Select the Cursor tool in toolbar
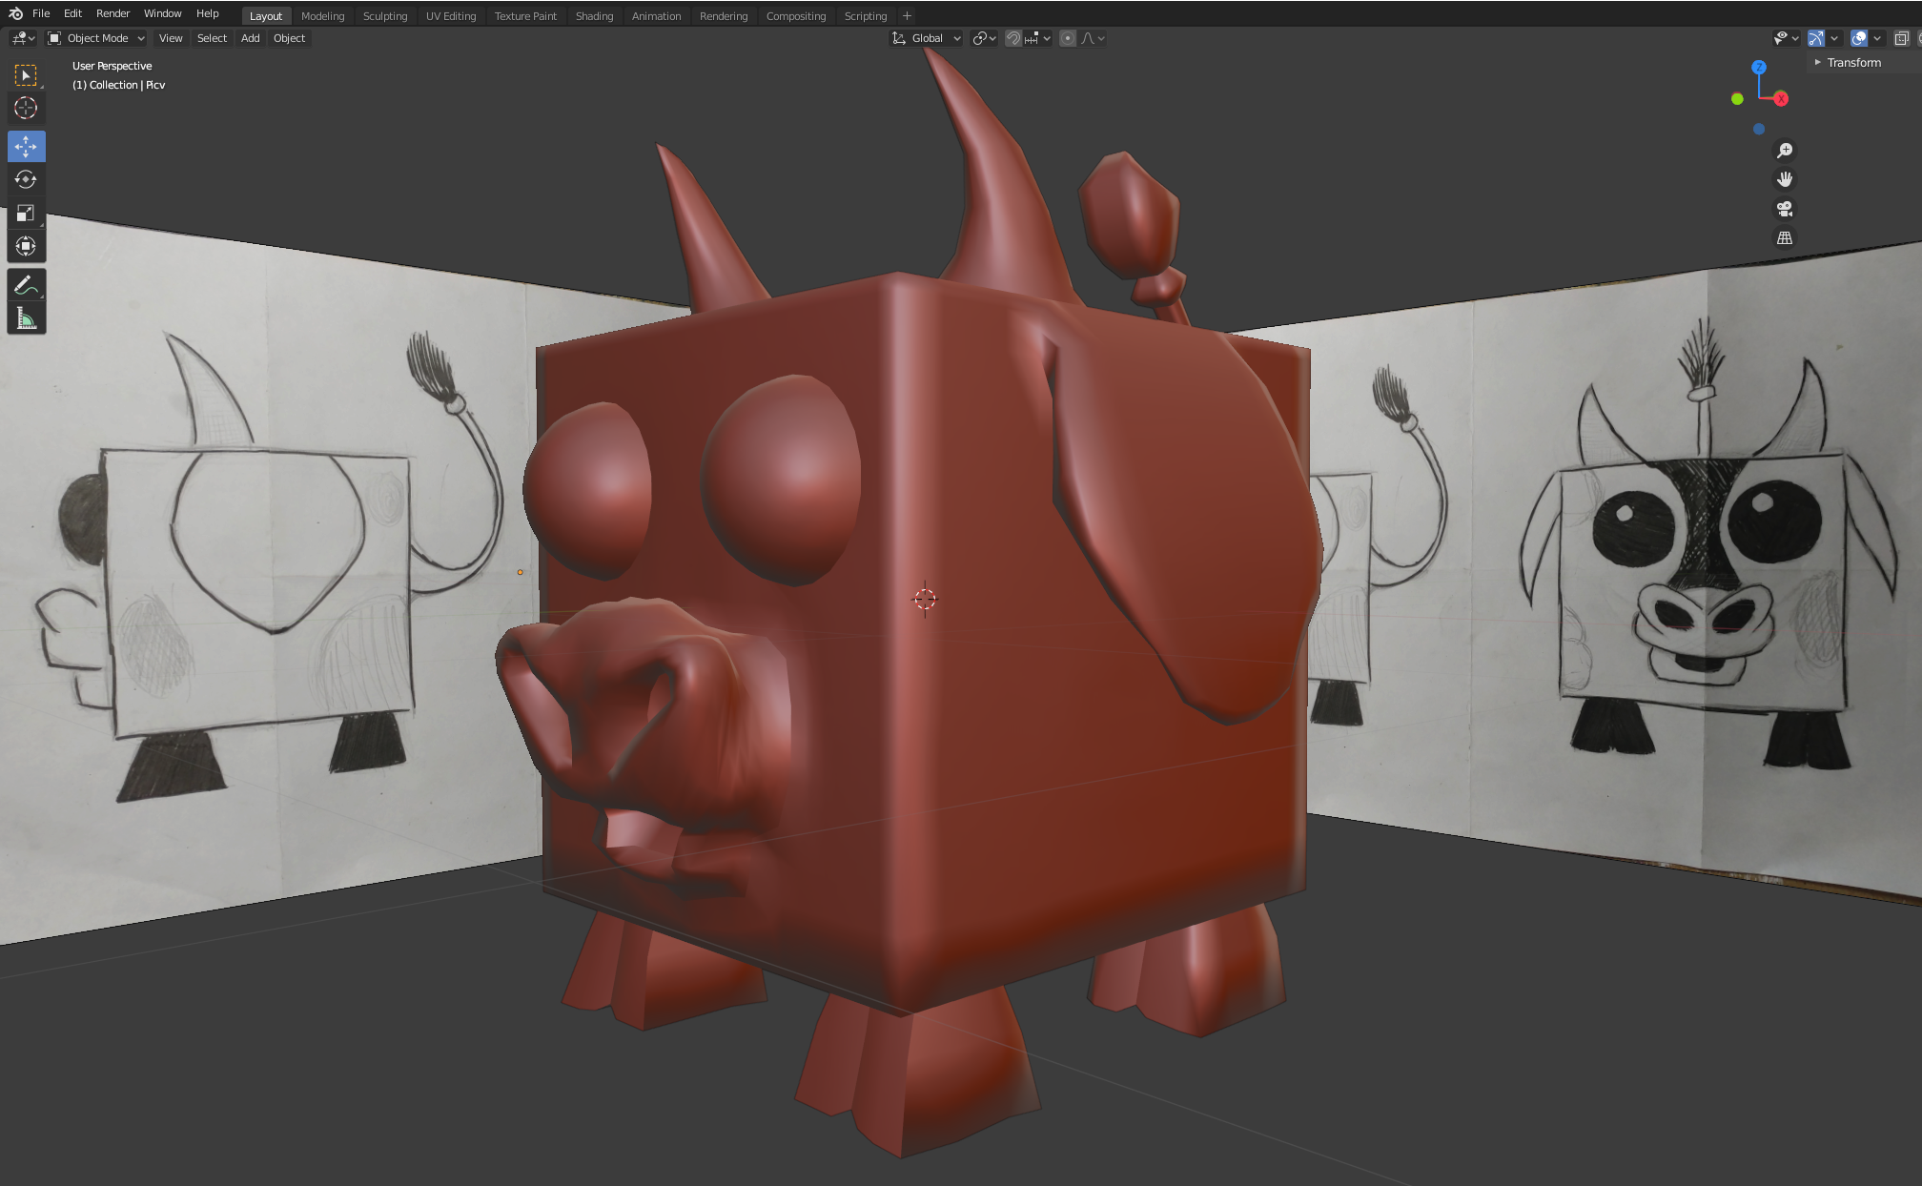Screen dimensions: 1922x1186 [x=26, y=108]
